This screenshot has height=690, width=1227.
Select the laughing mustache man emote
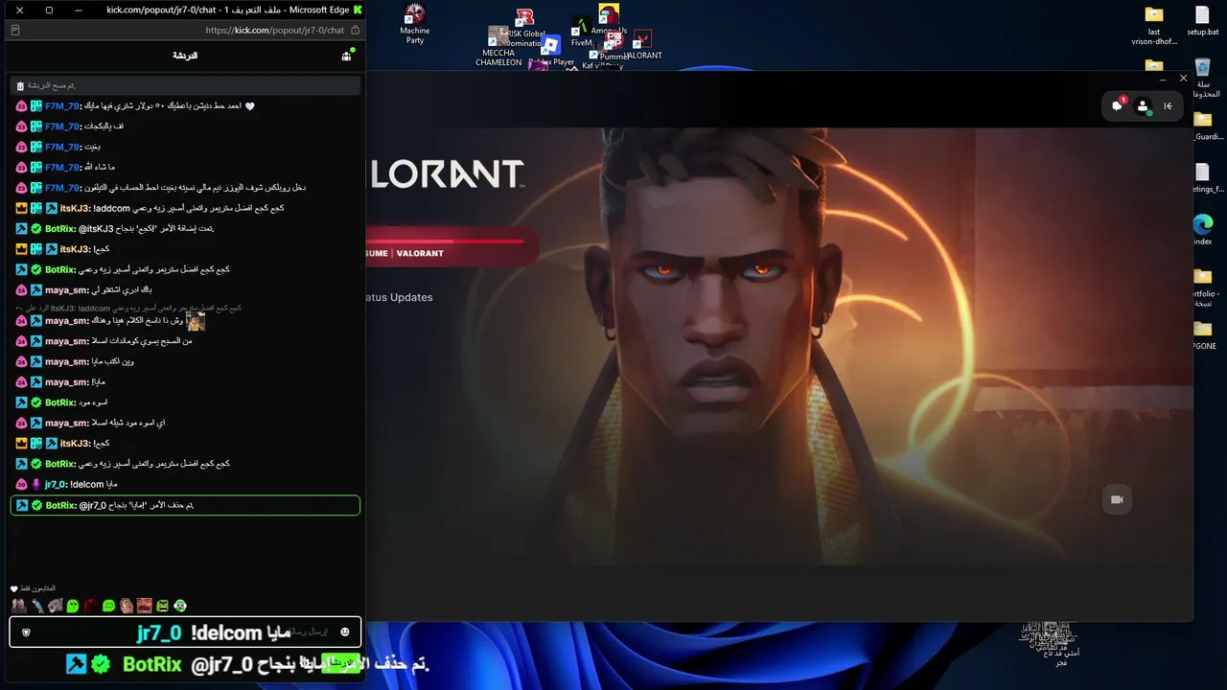click(145, 606)
